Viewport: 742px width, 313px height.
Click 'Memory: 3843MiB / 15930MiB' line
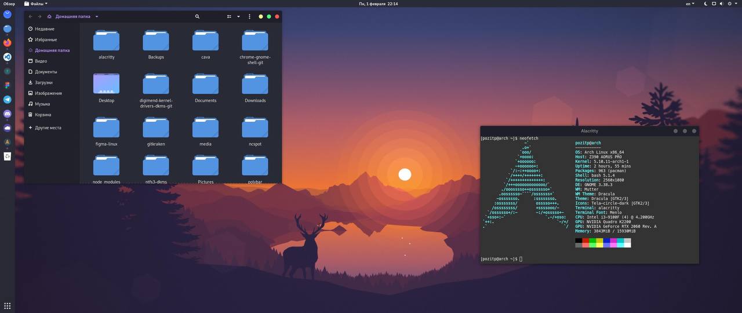coord(605,231)
